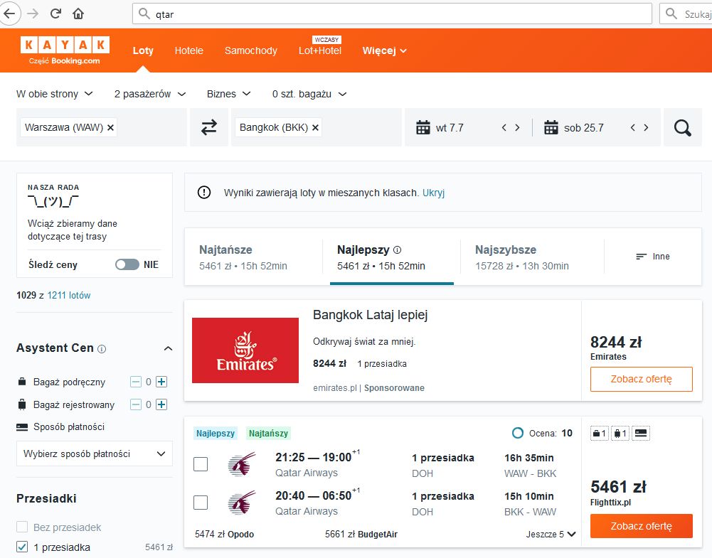Uncheck the 1 przesiadka filter
The height and width of the screenshot is (558, 712).
point(22,547)
